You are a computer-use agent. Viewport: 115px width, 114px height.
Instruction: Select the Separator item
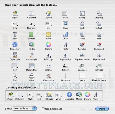(66, 76)
